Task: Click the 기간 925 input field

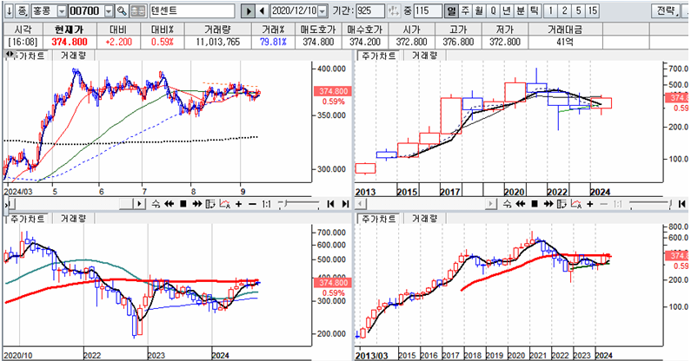Action: pyautogui.click(x=369, y=11)
